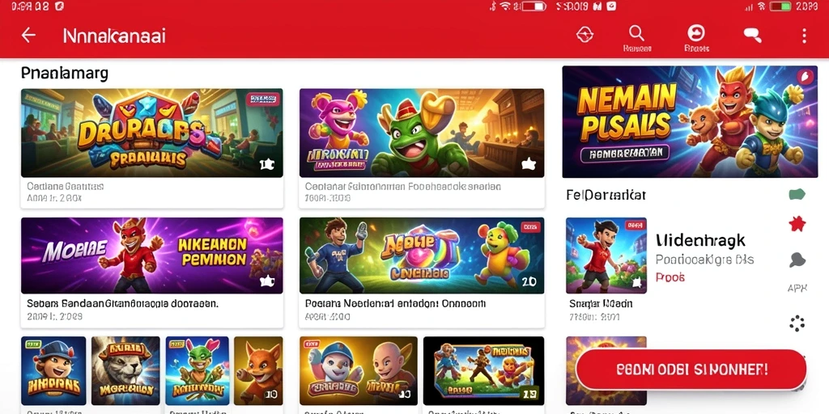Screen dimensions: 829x414
Task: Open the DRURAGPS game banner thumbnail
Action: [x=151, y=133]
